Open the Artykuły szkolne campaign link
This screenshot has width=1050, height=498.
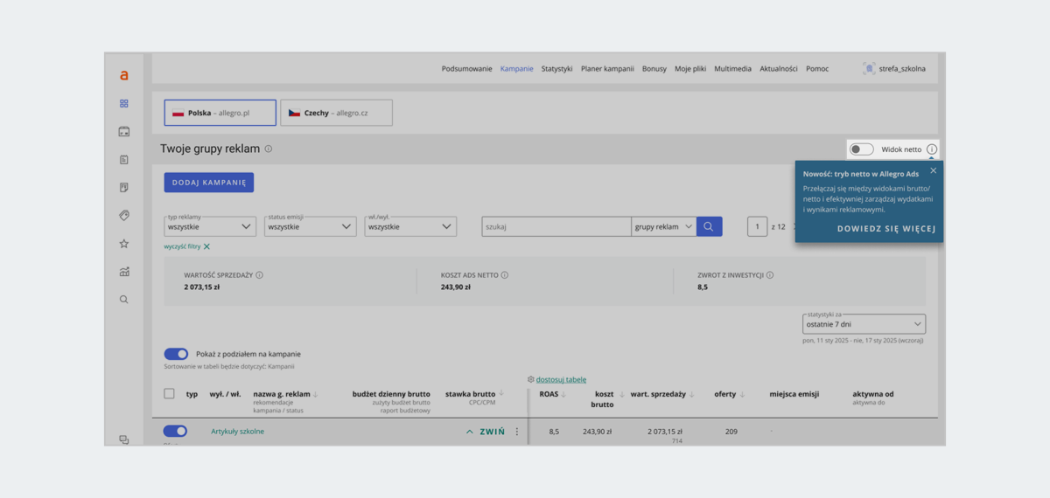(237, 432)
